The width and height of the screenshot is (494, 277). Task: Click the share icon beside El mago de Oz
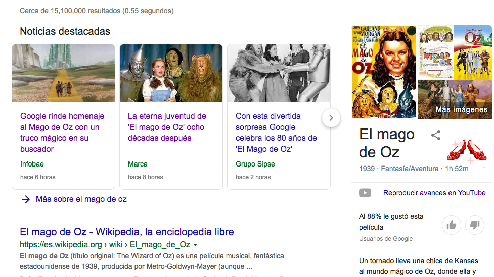point(436,135)
